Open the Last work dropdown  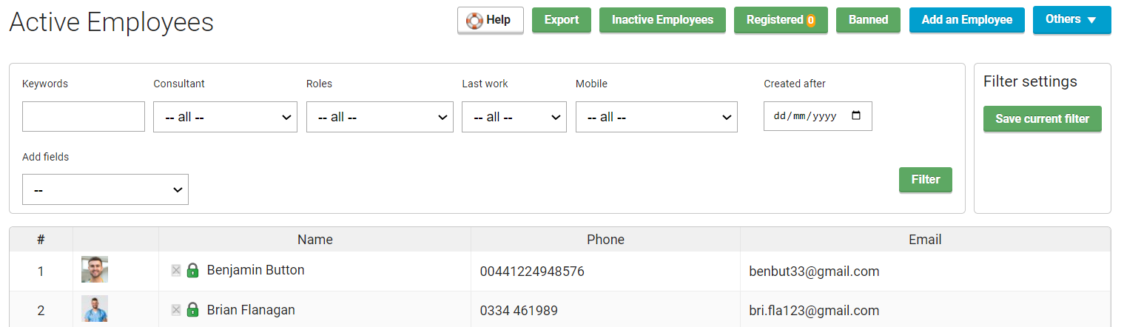pyautogui.click(x=514, y=117)
